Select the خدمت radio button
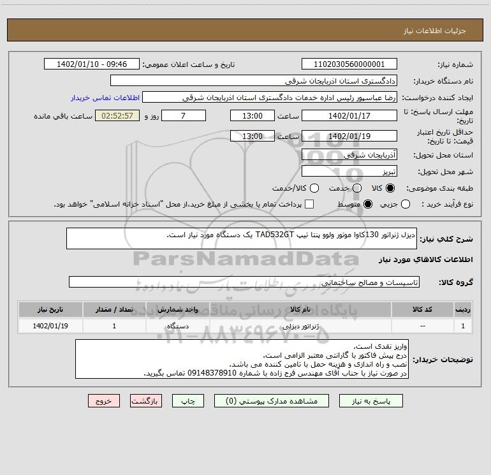This screenshot has width=491, height=475. 357,188
